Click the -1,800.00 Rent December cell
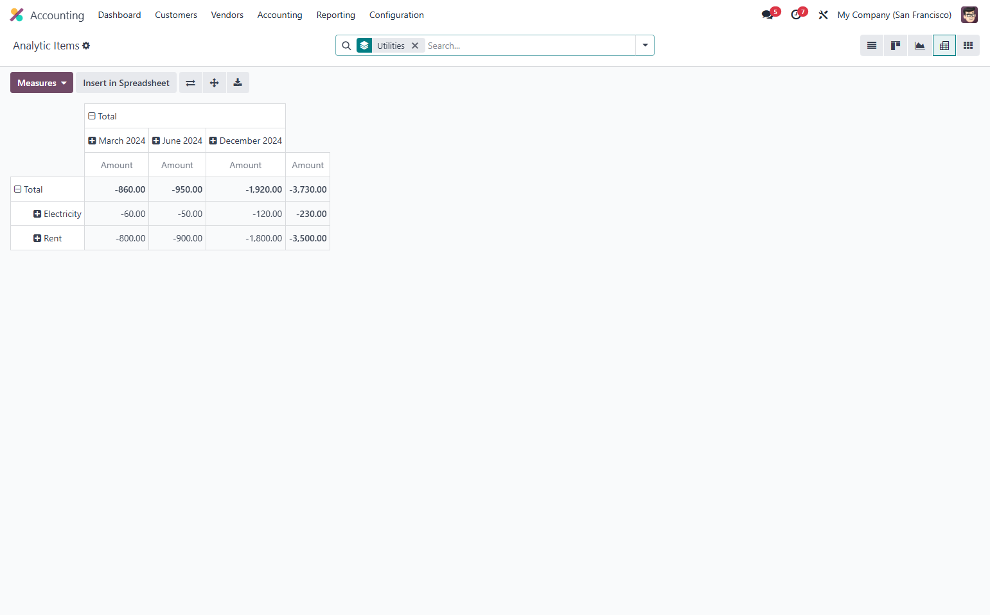This screenshot has height=615, width=990. (x=245, y=238)
